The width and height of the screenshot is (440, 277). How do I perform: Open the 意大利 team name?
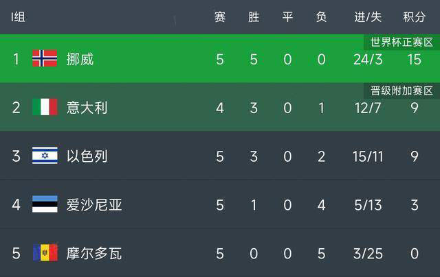click(87, 108)
